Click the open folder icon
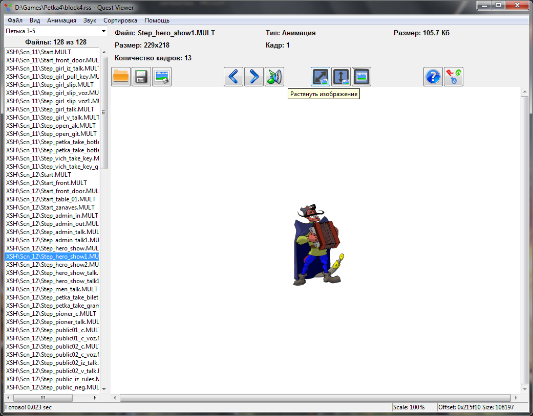The height and width of the screenshot is (416, 533). (x=121, y=77)
